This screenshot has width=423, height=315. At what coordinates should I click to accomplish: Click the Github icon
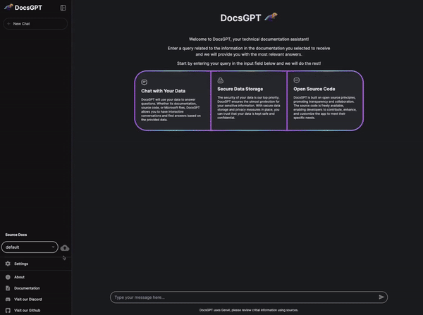click(x=8, y=310)
